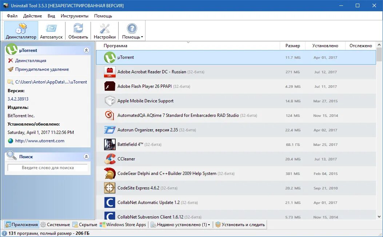Open the Недавно установлено (1) dropdown

(x=180, y=225)
